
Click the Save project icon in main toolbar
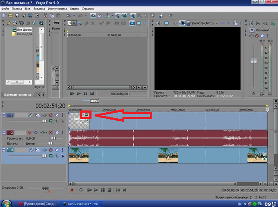click(x=17, y=16)
